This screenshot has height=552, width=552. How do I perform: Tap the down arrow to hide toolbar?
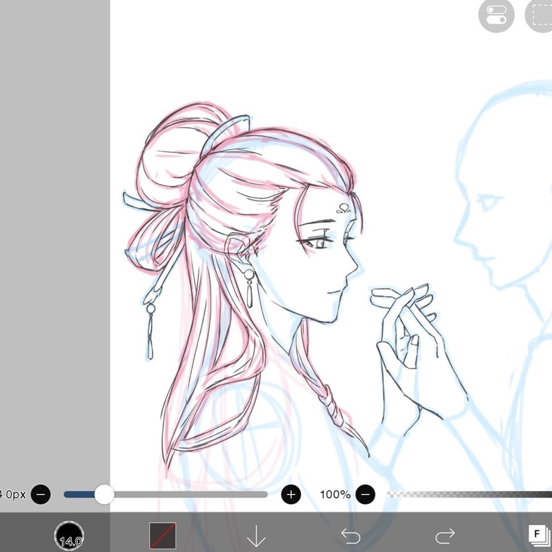click(256, 536)
